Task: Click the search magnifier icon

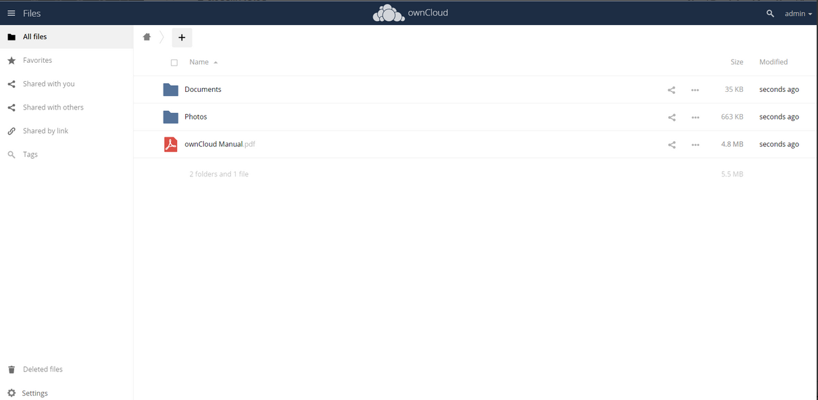Action: 770,14
